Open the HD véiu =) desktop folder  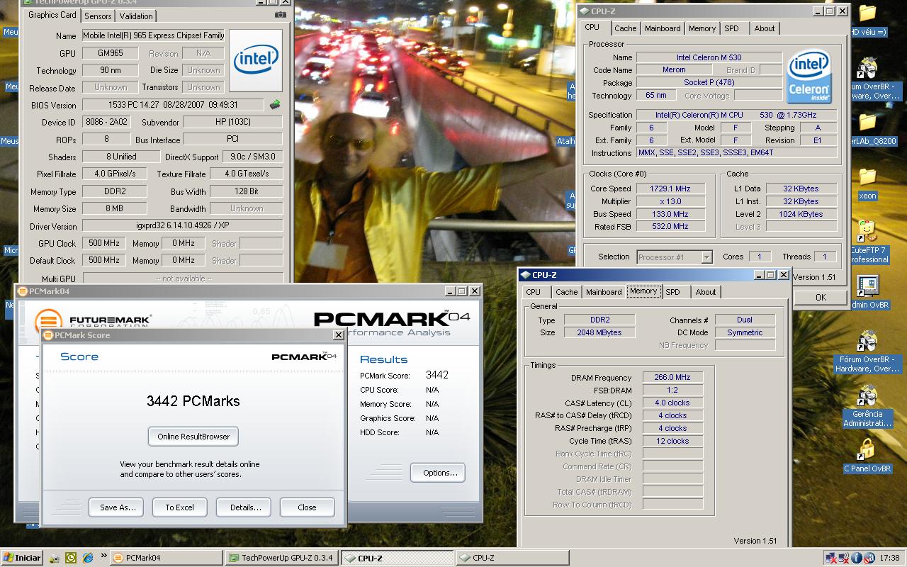pos(867,21)
